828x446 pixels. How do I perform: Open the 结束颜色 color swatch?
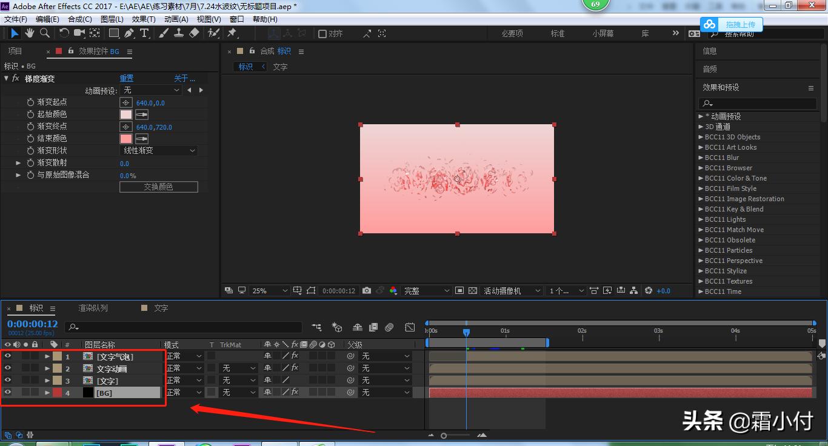(x=126, y=139)
